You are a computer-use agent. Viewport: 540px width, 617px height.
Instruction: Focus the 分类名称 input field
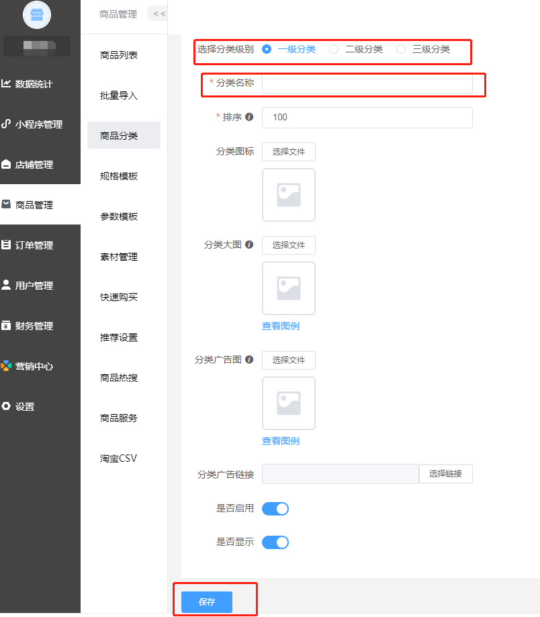[367, 84]
